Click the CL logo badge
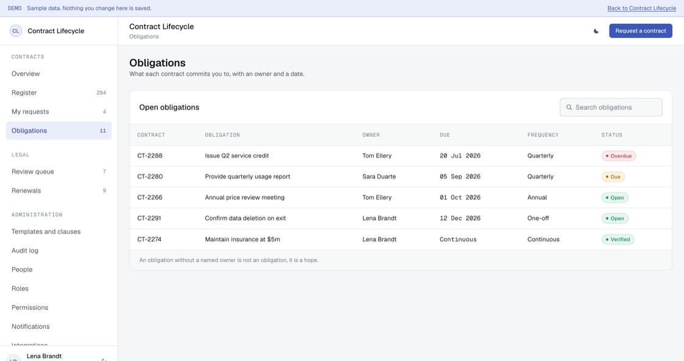 point(16,31)
